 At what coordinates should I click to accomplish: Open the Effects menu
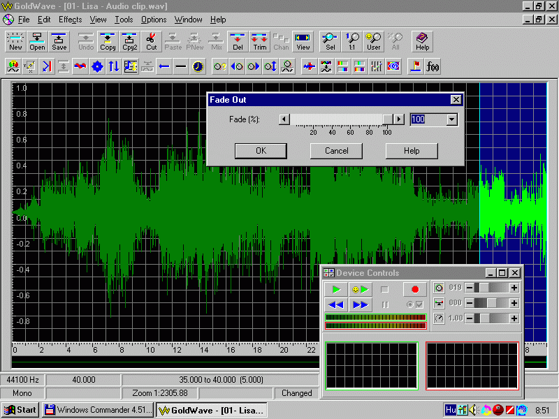[x=71, y=20]
